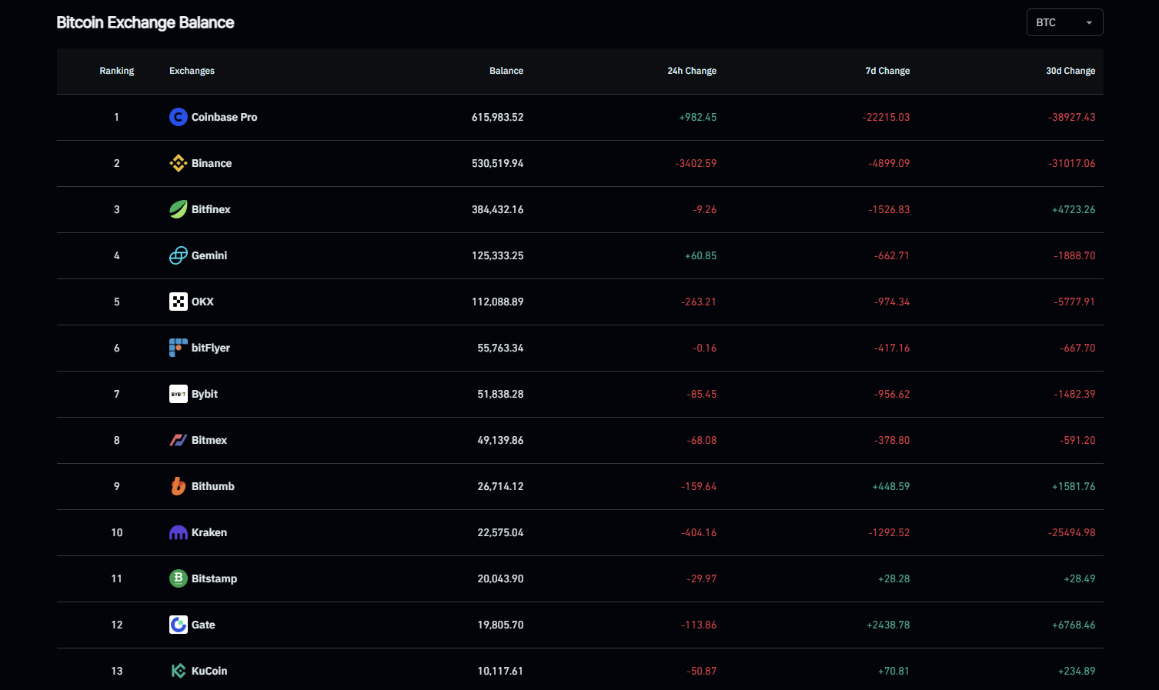Click KuCoin 30d change +234.89

(x=1077, y=671)
